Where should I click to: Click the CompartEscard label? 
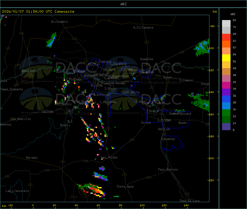click(180, 114)
